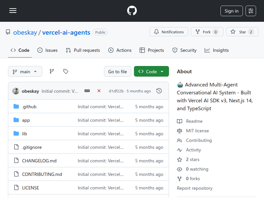Viewport: 264px width, 198px height.
Task: View the failed status check red X
Action: point(99,91)
